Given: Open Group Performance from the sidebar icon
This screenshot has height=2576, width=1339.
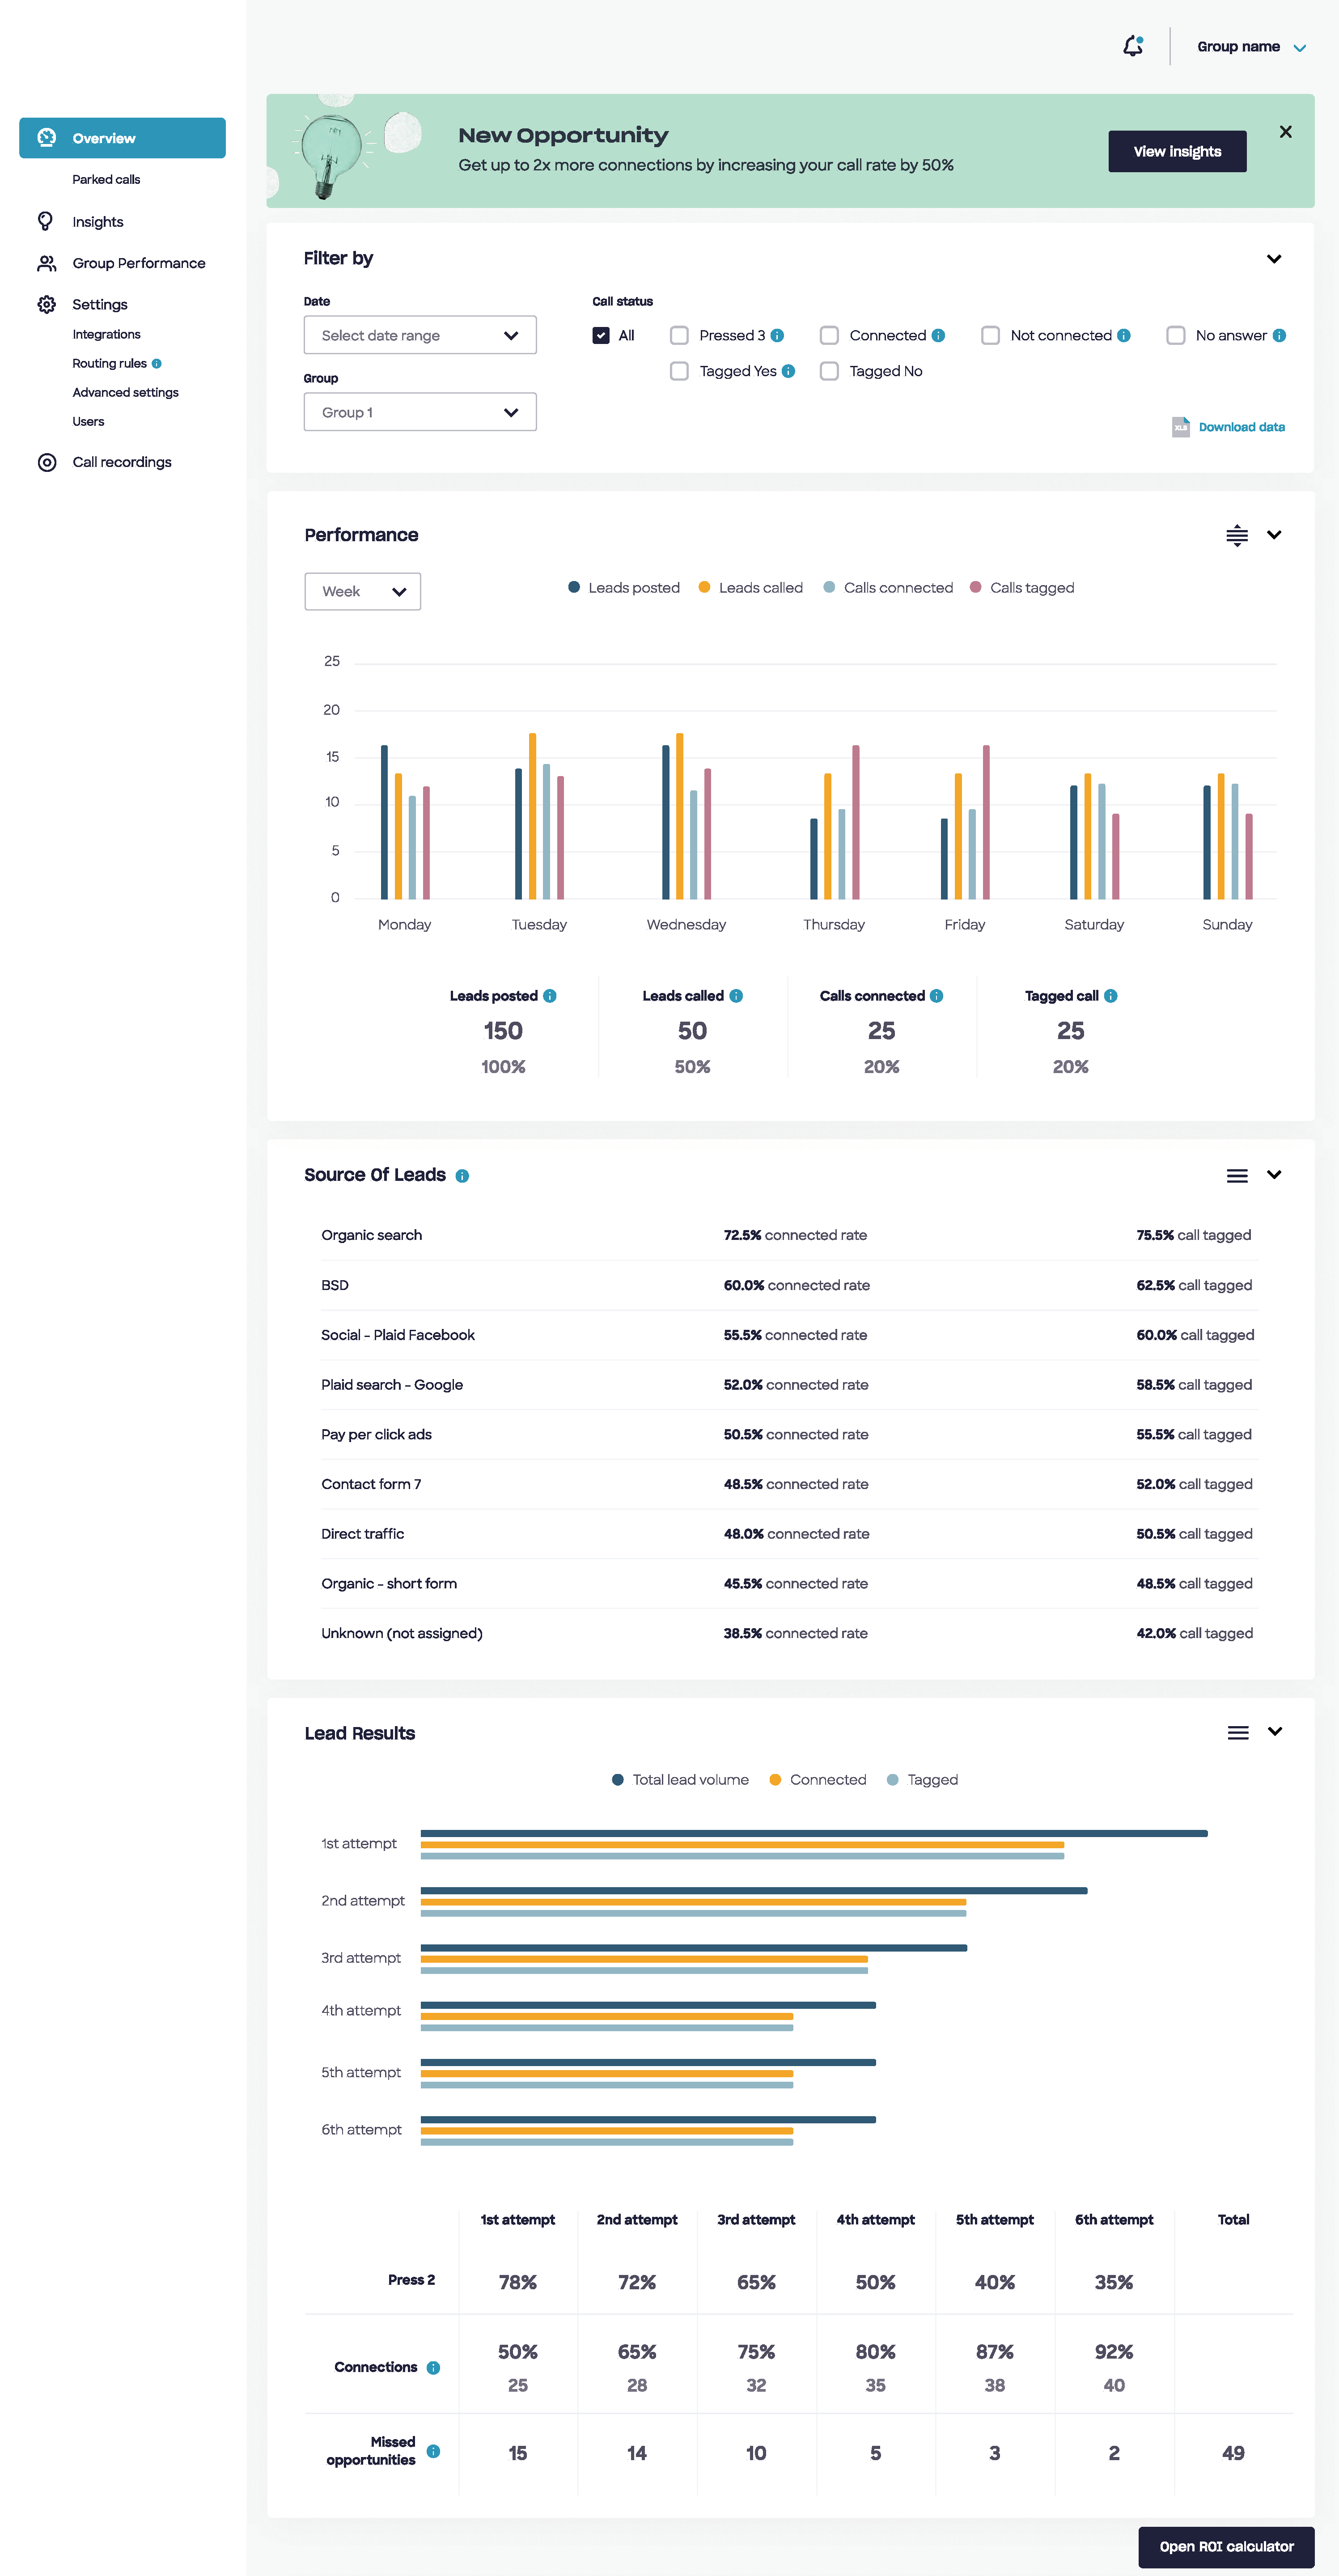Looking at the screenshot, I should [47, 262].
